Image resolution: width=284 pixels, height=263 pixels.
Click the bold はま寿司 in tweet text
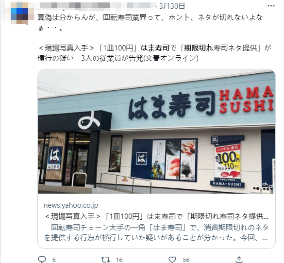point(155,48)
